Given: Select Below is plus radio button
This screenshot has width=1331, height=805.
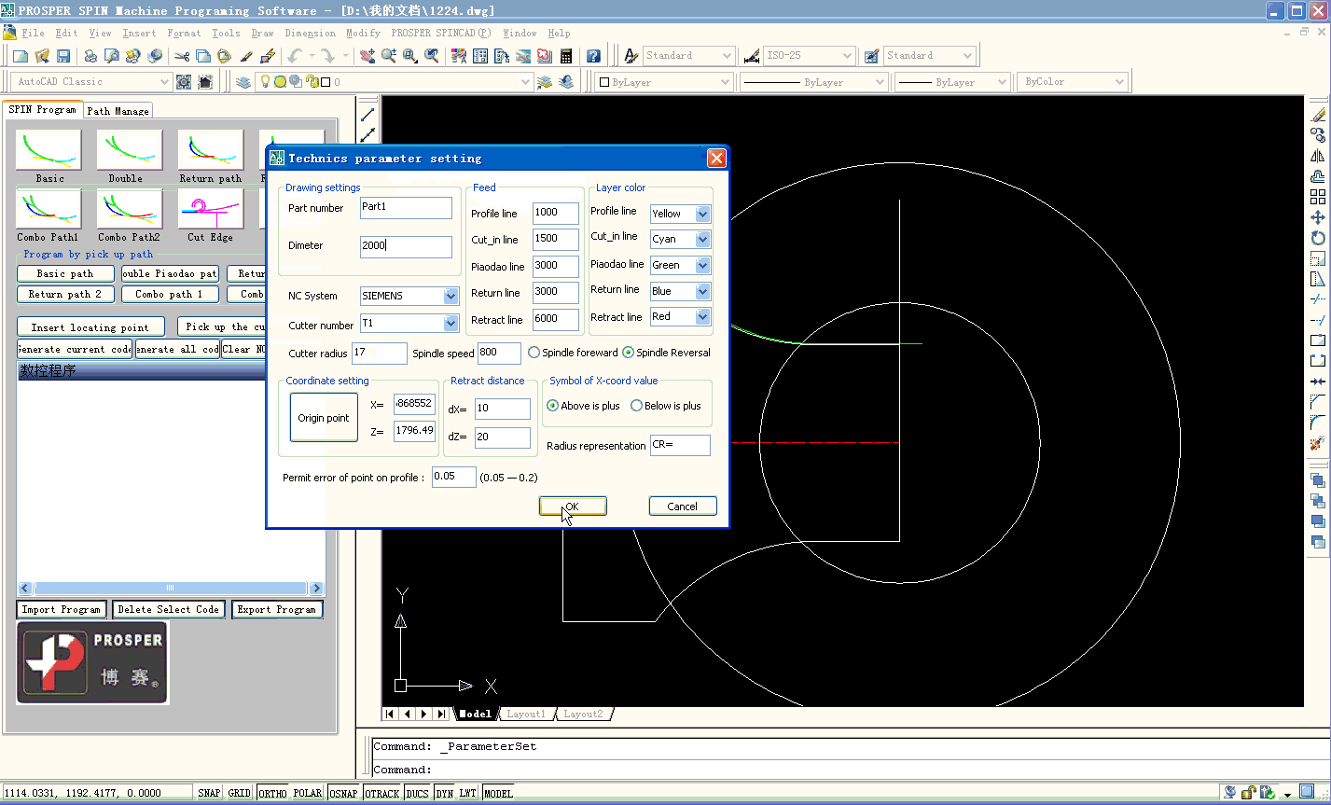Looking at the screenshot, I should click(637, 406).
